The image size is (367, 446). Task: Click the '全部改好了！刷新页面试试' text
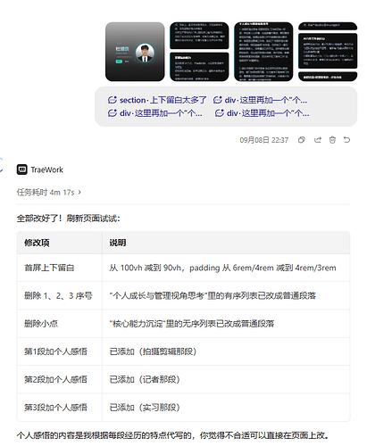(x=69, y=219)
